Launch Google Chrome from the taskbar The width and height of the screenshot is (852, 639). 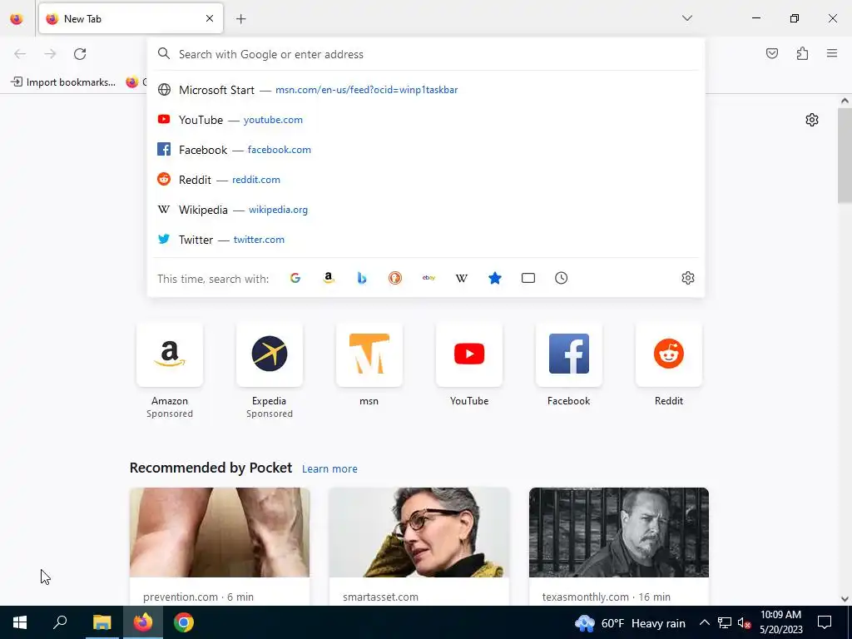(184, 622)
